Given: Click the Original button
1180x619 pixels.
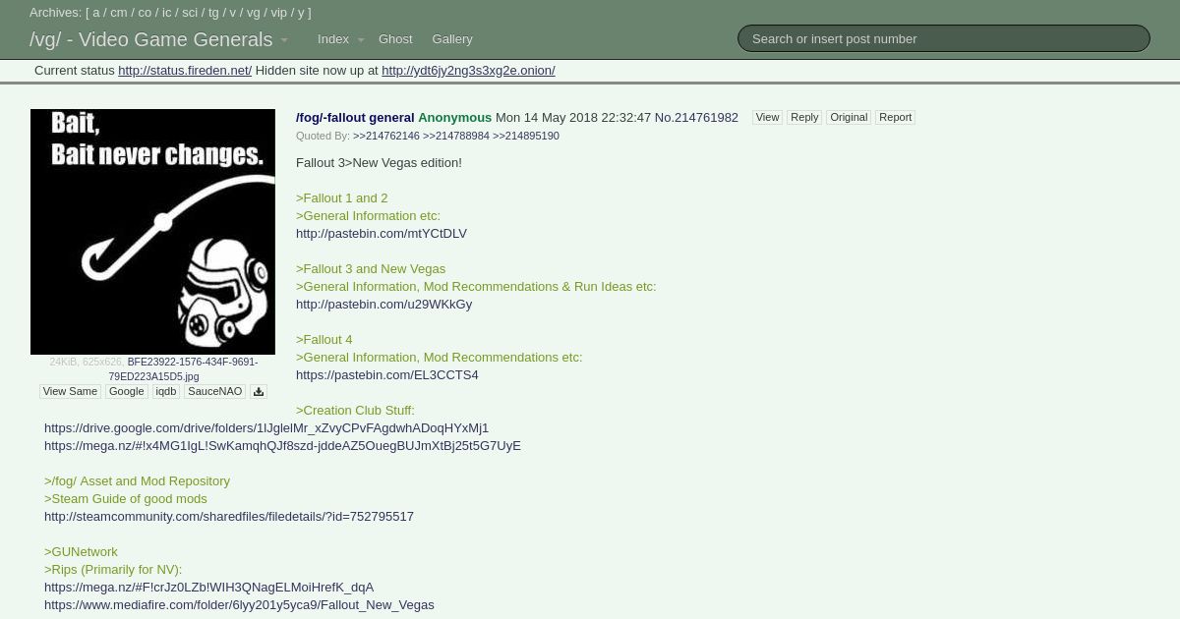Looking at the screenshot, I should coord(849,117).
